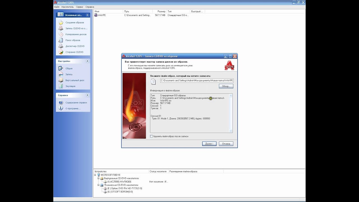This screenshot has width=359, height=202.
Task: Click the MICROSOF-F08D18 computer icon
Action: (x=98, y=175)
